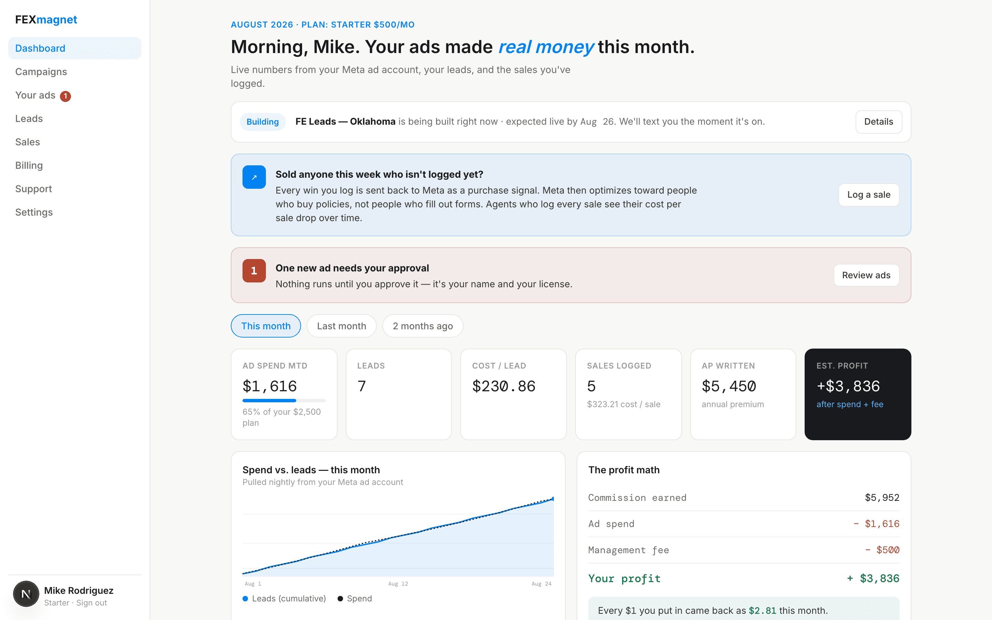
Task: Click the Mike Rodriguez name label
Action: tap(79, 590)
